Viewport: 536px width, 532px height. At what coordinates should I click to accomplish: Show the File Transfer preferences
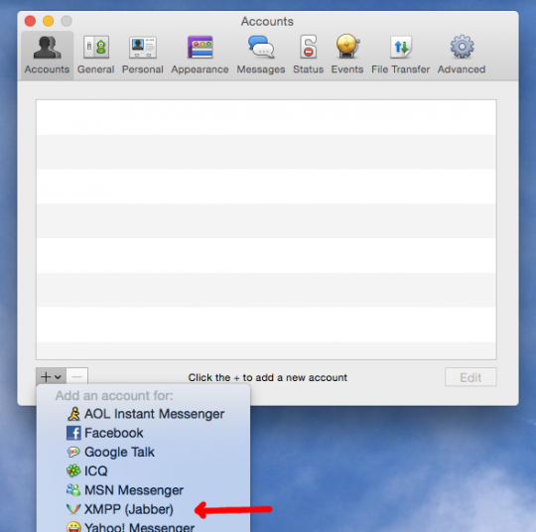[x=400, y=55]
